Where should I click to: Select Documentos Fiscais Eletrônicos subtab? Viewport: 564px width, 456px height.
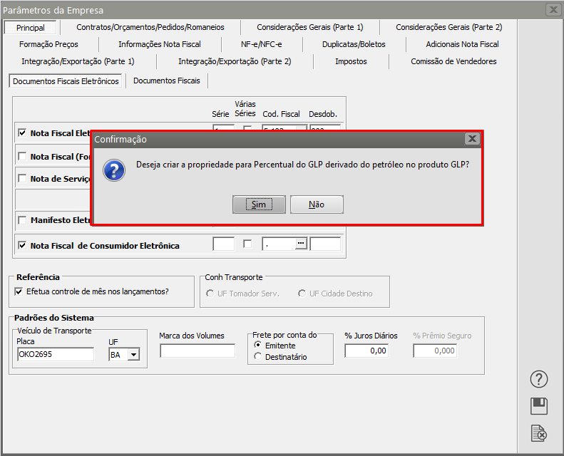66,81
